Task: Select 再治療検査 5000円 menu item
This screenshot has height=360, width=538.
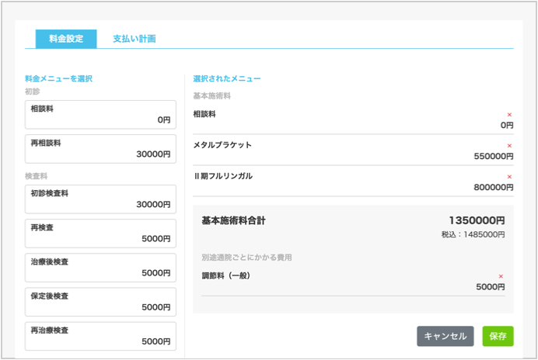Action: pyautogui.click(x=100, y=336)
